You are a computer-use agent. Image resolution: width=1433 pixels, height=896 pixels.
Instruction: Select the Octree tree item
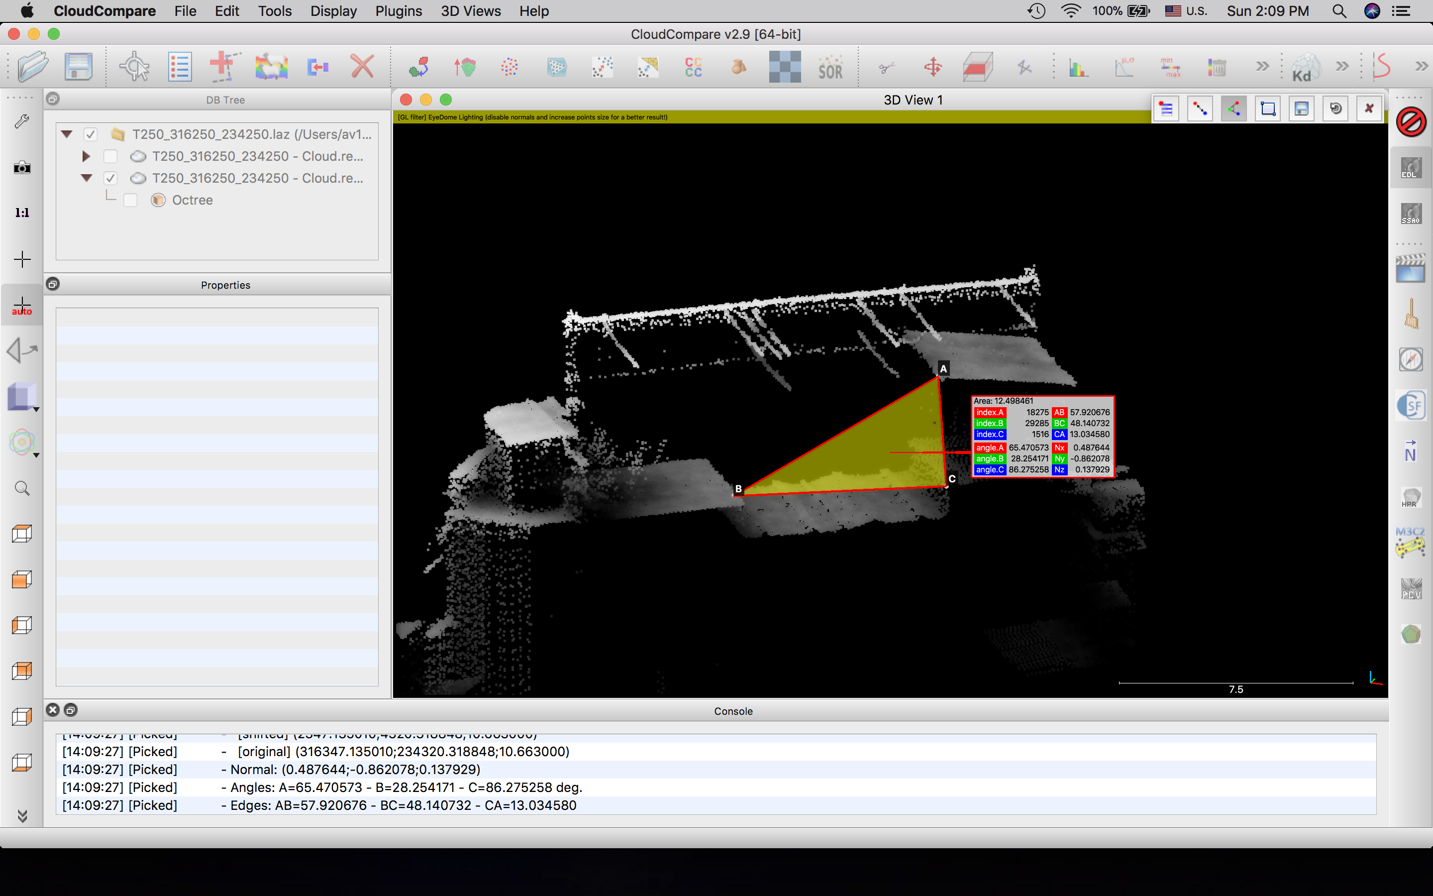[192, 200]
